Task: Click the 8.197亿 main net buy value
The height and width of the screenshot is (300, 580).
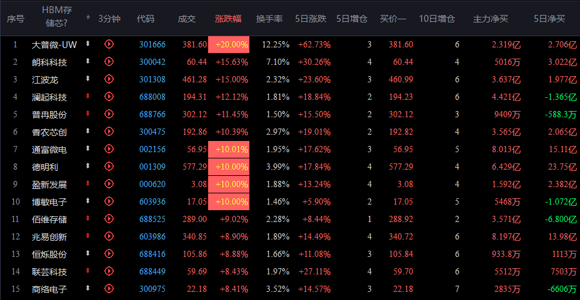Action: pyautogui.click(x=506, y=236)
